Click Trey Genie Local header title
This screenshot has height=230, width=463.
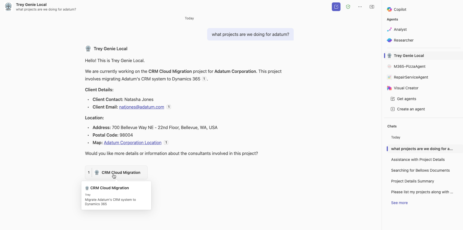(31, 5)
